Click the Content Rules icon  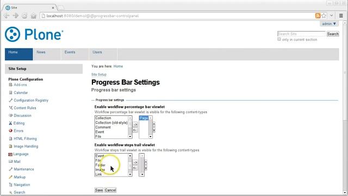(x=10, y=108)
